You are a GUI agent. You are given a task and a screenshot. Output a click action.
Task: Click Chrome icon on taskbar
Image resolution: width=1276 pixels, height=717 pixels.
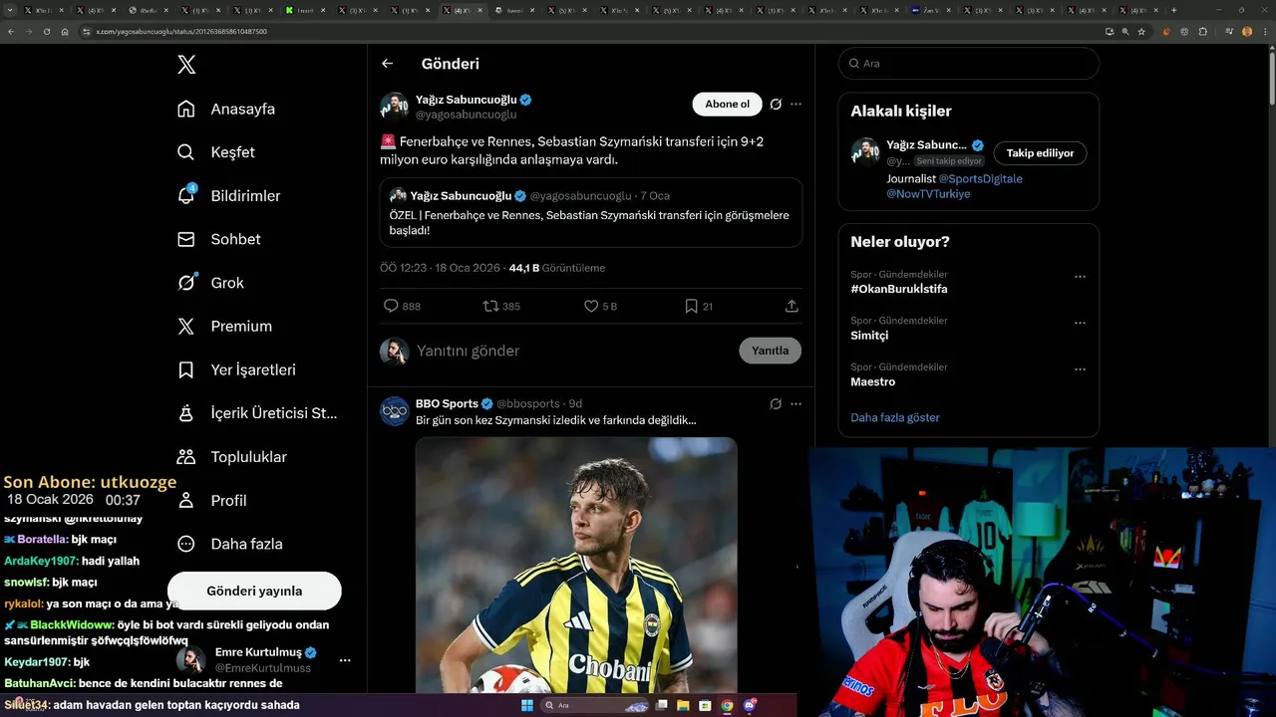point(727,705)
